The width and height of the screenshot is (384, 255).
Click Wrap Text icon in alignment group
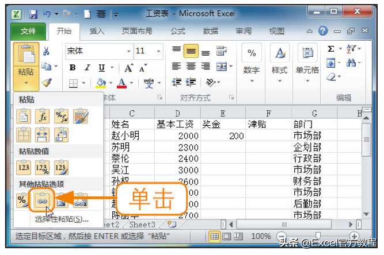pos(222,51)
